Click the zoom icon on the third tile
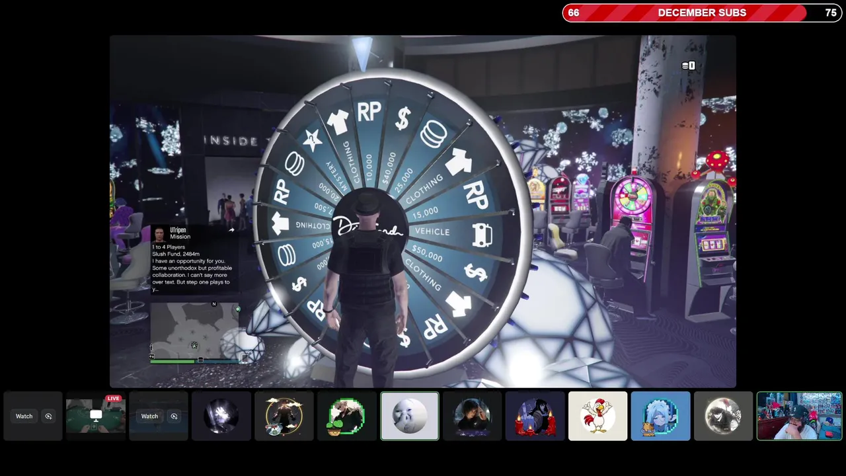846x476 pixels. click(x=174, y=416)
